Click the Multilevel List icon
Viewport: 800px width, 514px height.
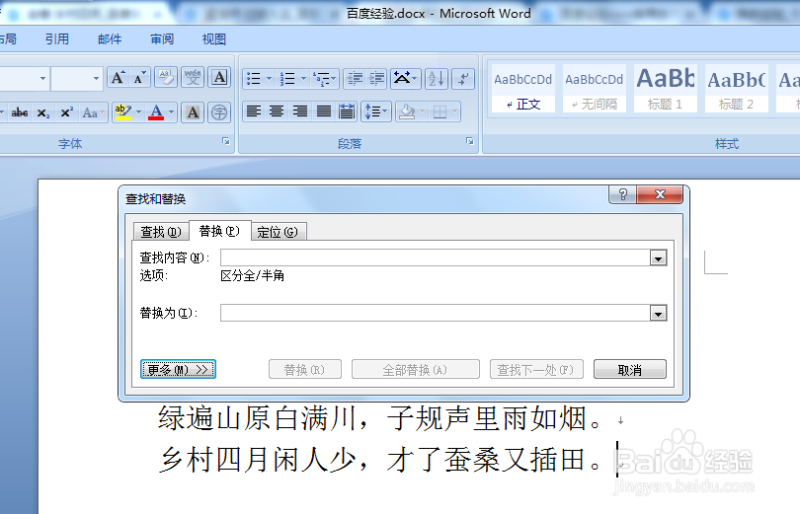point(322,79)
